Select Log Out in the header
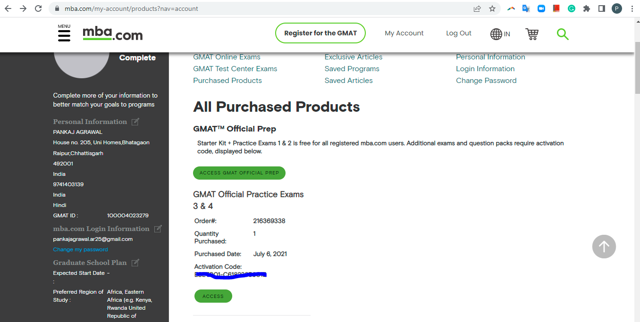Image resolution: width=640 pixels, height=322 pixels. tap(459, 33)
